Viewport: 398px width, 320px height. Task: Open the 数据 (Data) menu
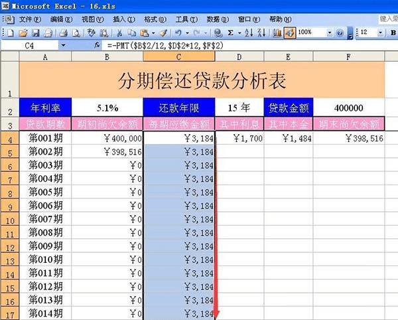click(218, 19)
